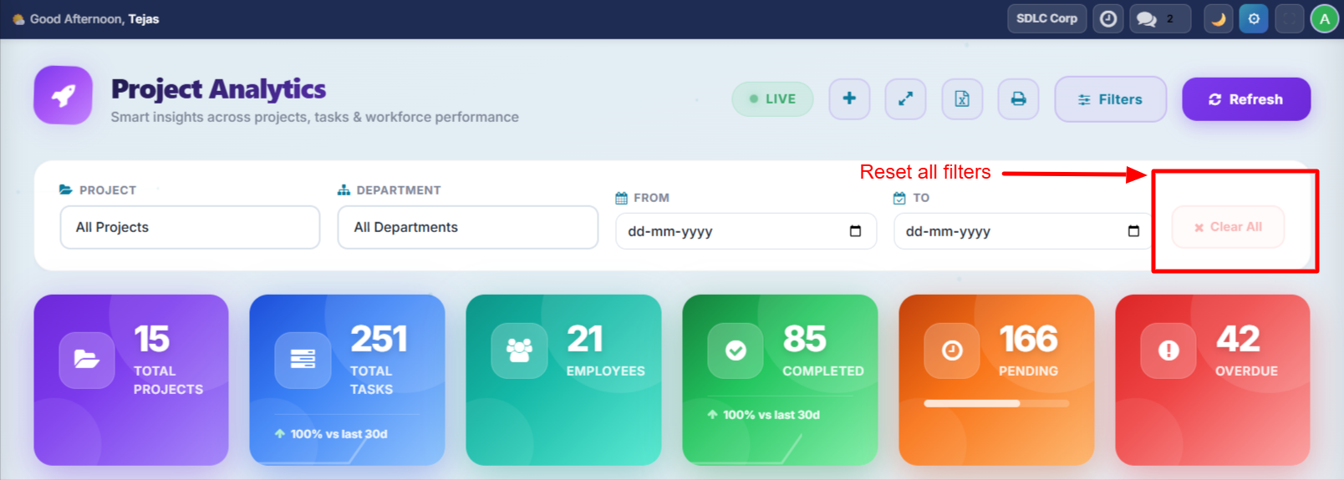Expand the All Departments dropdown
1344x480 pixels.
[467, 227]
